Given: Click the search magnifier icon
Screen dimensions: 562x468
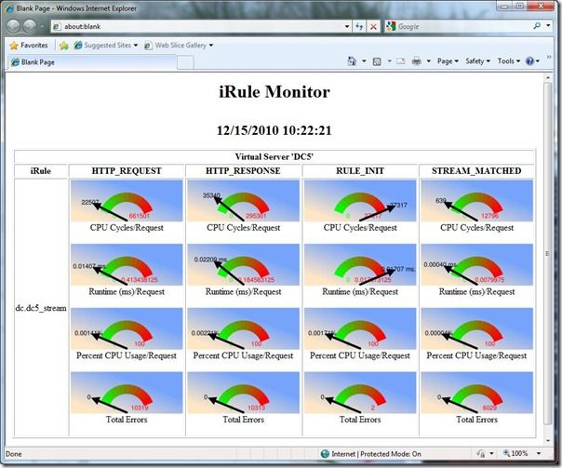Looking at the screenshot, I should pos(537,26).
